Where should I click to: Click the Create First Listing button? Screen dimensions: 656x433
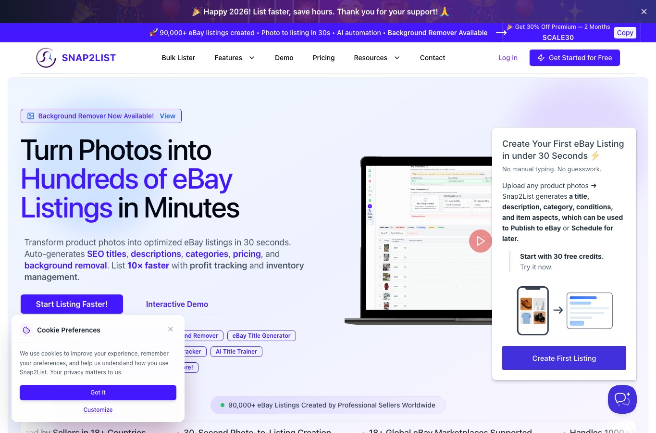click(x=564, y=358)
